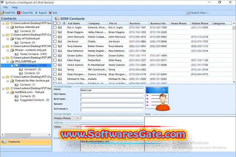The height and width of the screenshot is (157, 236).
Task: Click the Contacts pane icon at bottom left
Action: 4,142
